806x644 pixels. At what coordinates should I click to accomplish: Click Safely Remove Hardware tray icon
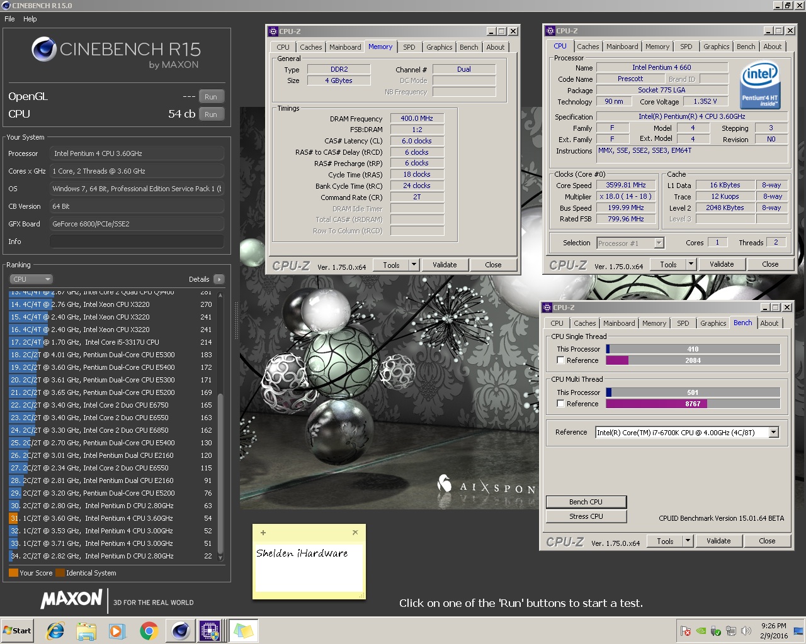coord(716,631)
